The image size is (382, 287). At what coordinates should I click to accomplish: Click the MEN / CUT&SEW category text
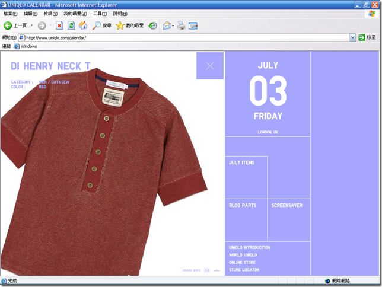[x=54, y=82]
